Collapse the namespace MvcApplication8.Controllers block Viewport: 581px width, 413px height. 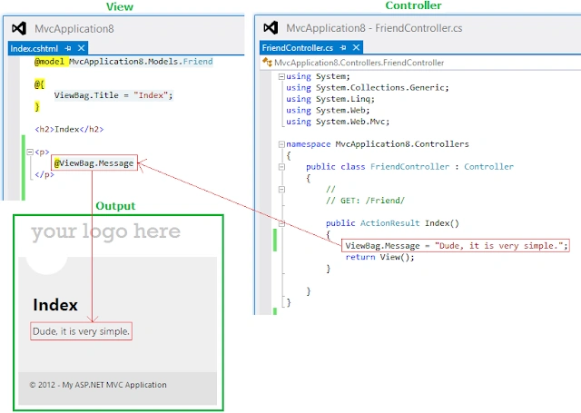[281, 144]
